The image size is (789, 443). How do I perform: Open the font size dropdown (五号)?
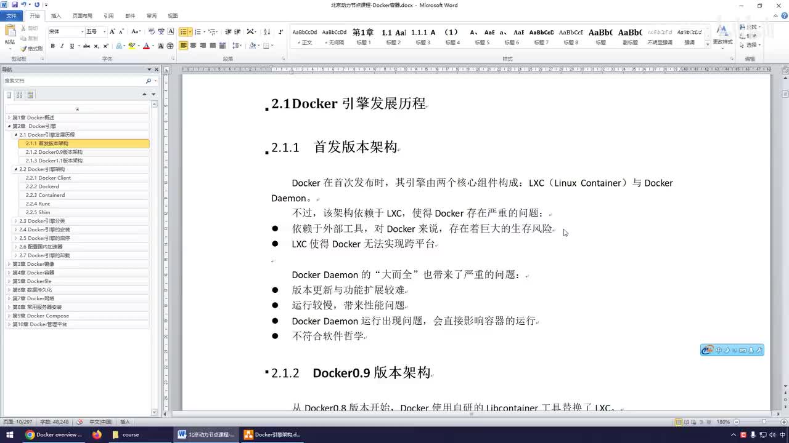coord(104,31)
